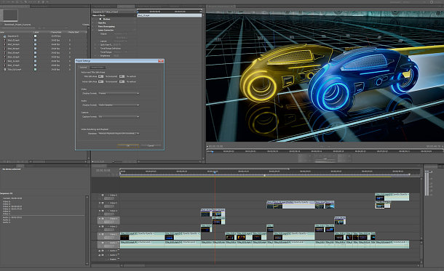Edit Action Safe Area horizontal percentage field
Viewport: 444px width, 271px height.
coord(100,81)
